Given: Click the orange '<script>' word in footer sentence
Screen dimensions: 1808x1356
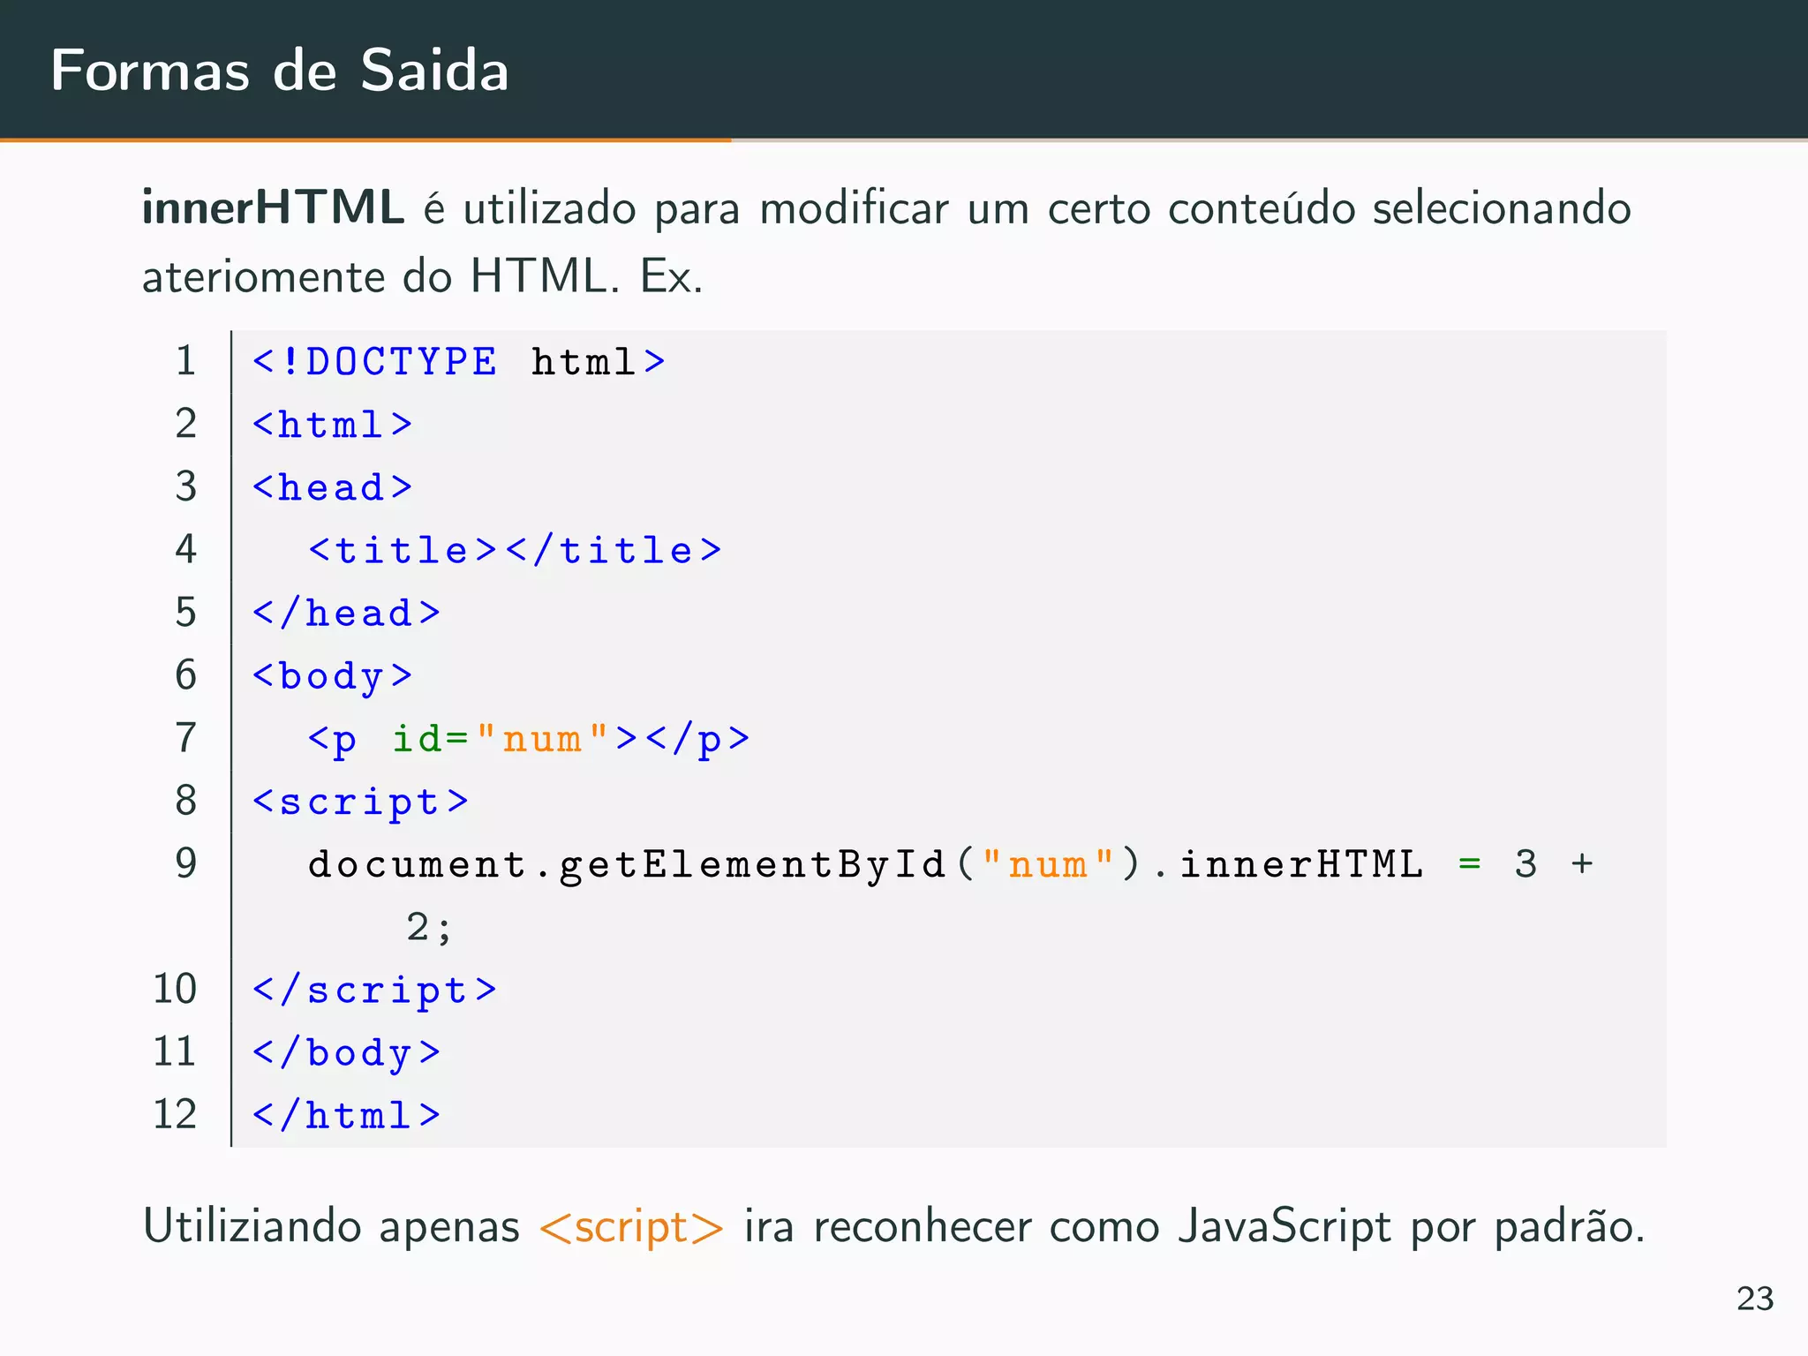Looking at the screenshot, I should pos(631,1227).
